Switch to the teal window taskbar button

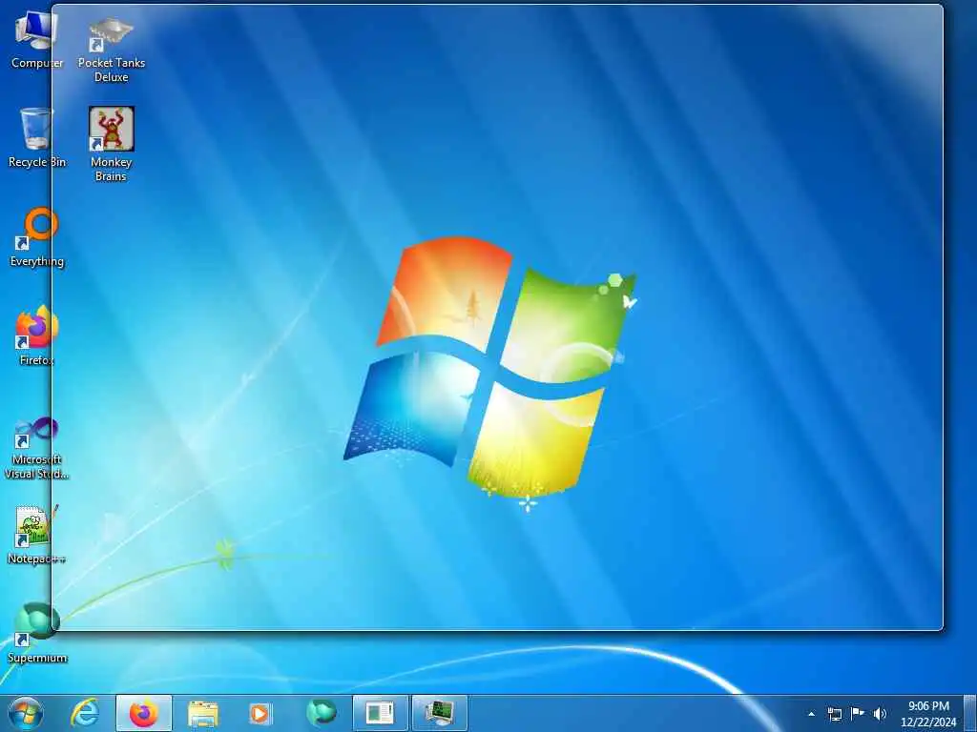point(380,713)
